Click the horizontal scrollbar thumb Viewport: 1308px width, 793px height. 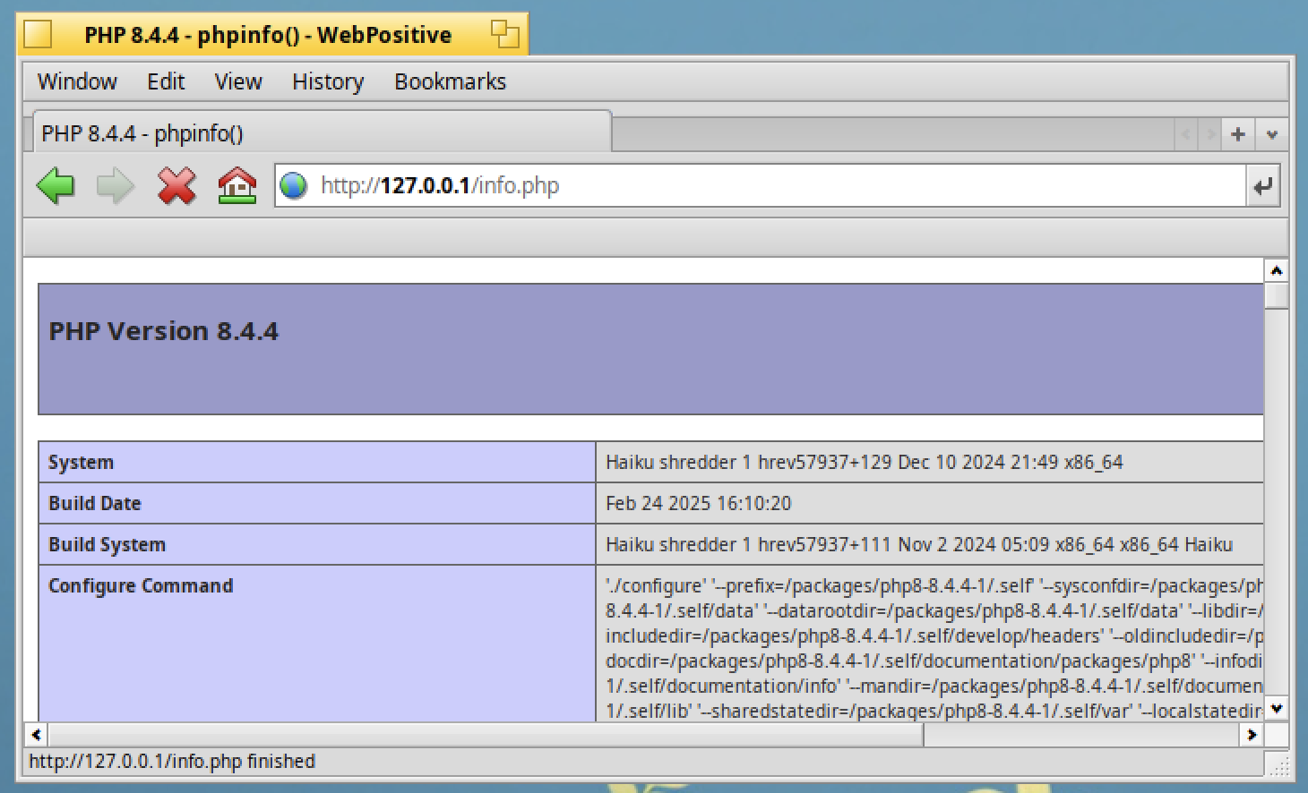tap(486, 735)
